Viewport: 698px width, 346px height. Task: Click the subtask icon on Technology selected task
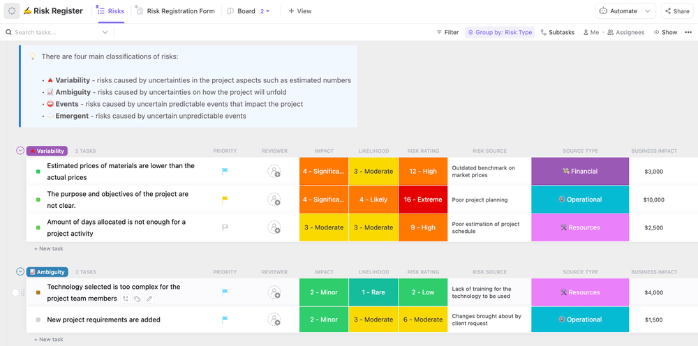(x=126, y=299)
